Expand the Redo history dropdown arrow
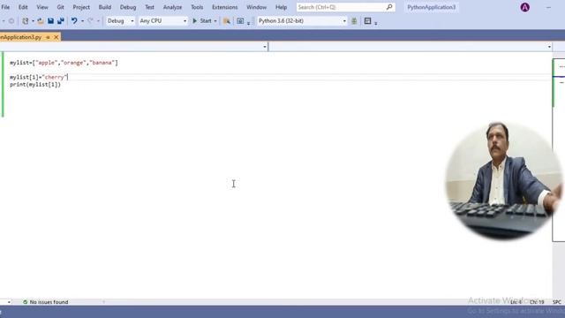Screen dimensions: 565x318 click(x=98, y=21)
